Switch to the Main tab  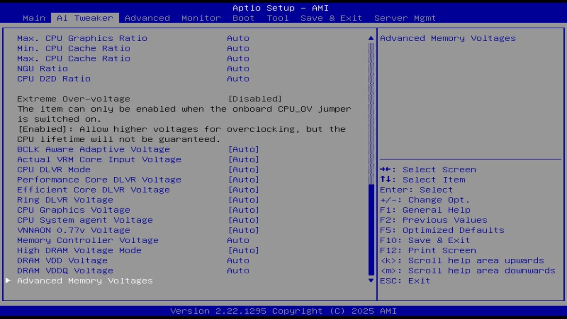(34, 18)
